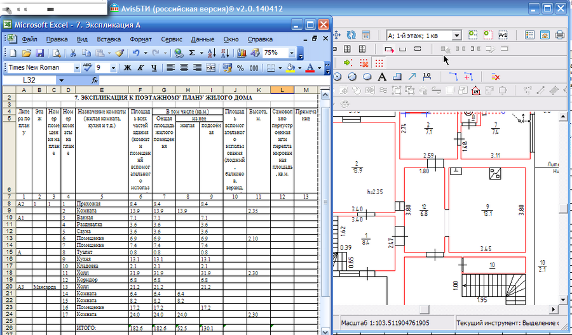Toggle the red dot grid button

click(379, 63)
